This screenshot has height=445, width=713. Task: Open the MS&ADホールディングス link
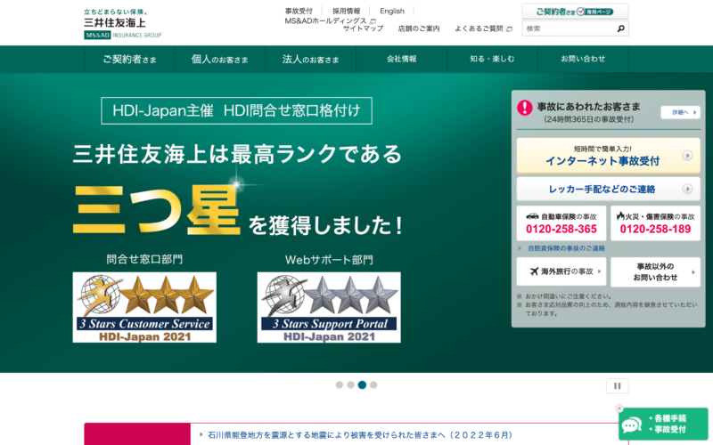click(325, 20)
